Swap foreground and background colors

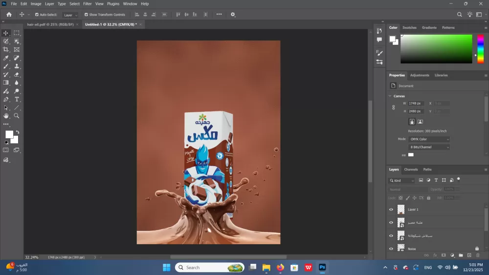pos(18,132)
